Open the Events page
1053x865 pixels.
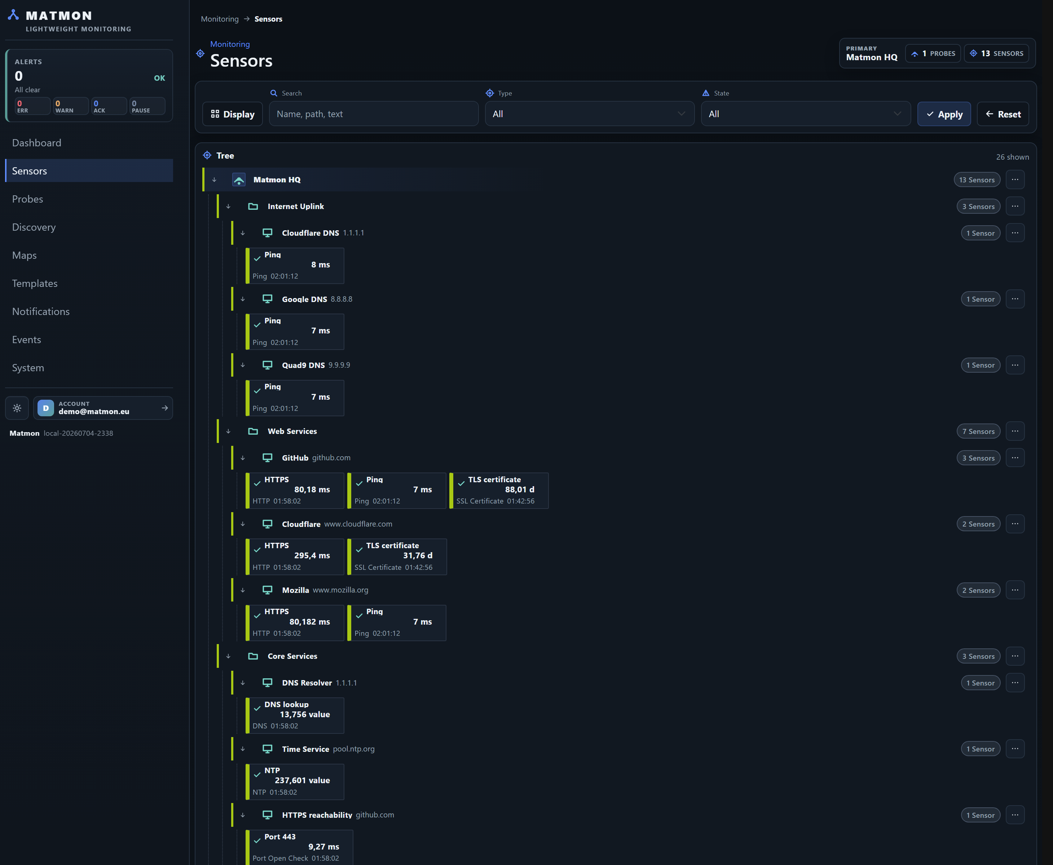89,340
